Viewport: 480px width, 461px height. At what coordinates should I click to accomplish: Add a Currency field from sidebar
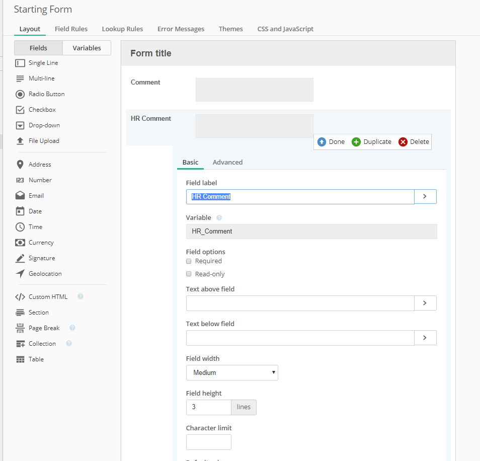pyautogui.click(x=40, y=243)
